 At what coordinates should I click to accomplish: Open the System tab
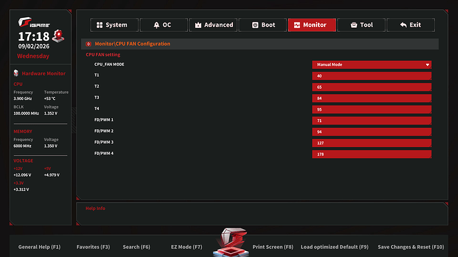point(114,25)
